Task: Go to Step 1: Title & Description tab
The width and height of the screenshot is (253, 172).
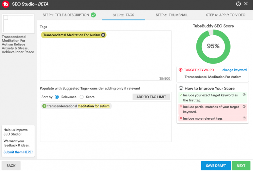Action: 69,15
